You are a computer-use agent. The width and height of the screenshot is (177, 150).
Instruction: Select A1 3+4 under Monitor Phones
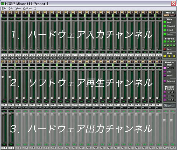click(x=165, y=96)
